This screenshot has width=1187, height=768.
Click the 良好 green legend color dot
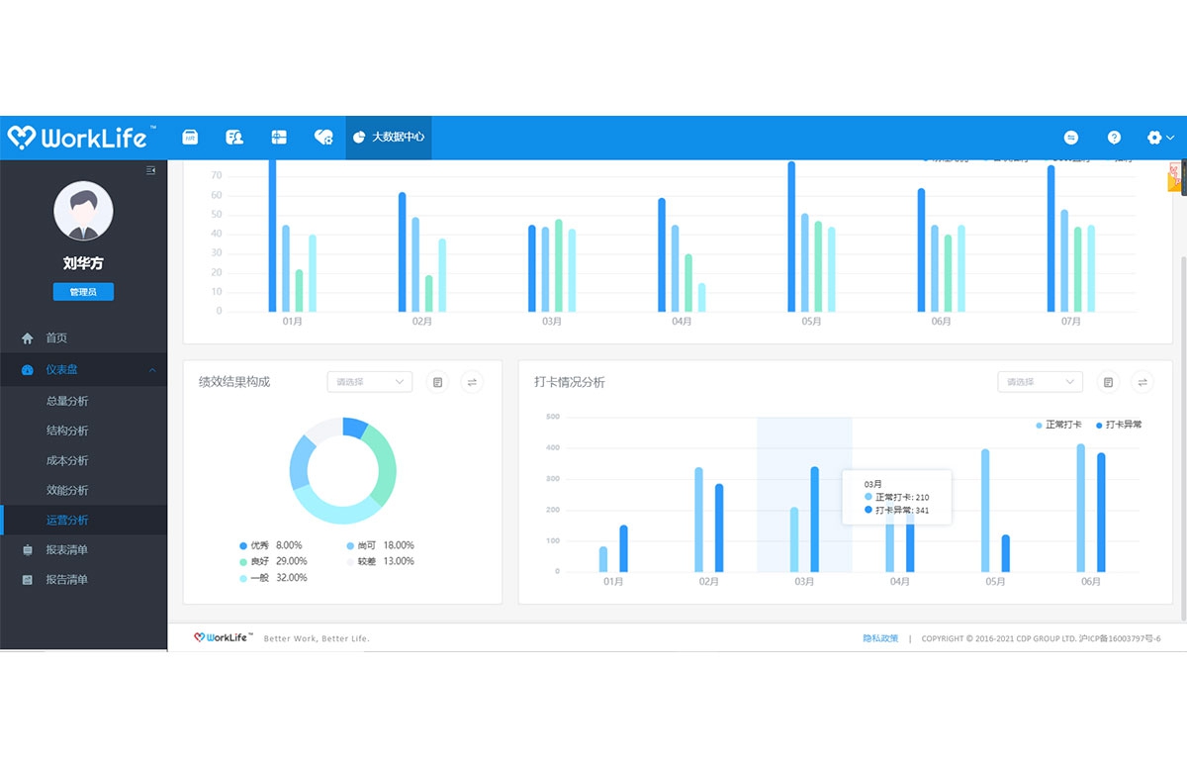(x=243, y=561)
